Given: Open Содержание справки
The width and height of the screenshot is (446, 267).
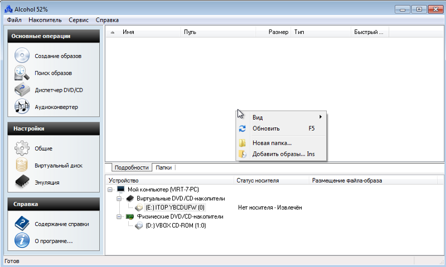Looking at the screenshot, I should [x=62, y=224].
